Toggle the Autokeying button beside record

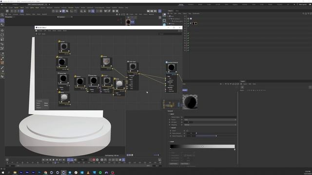[97, 160]
